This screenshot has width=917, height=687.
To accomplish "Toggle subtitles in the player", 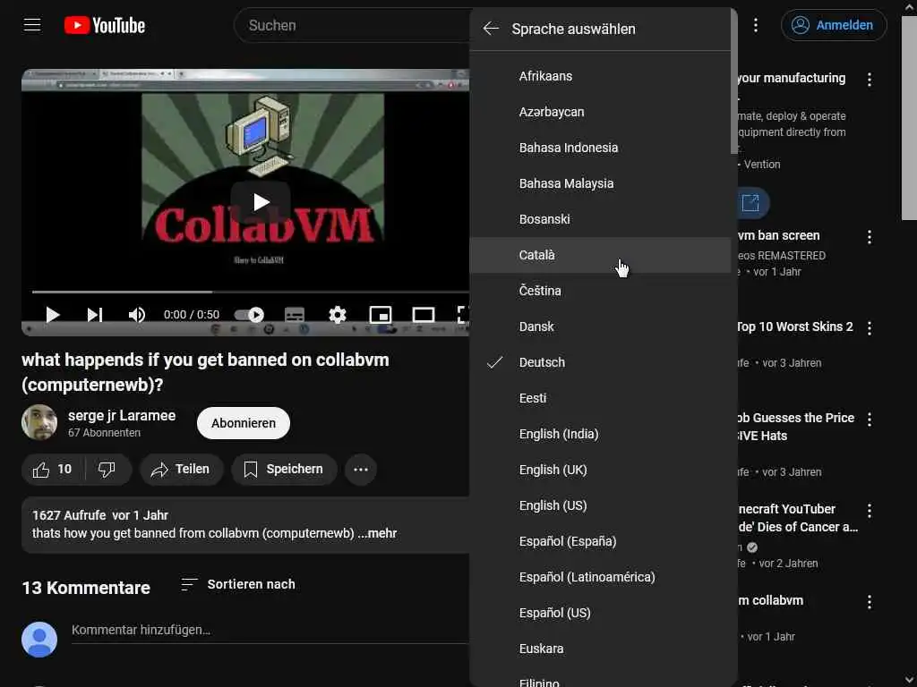I will click(x=294, y=315).
